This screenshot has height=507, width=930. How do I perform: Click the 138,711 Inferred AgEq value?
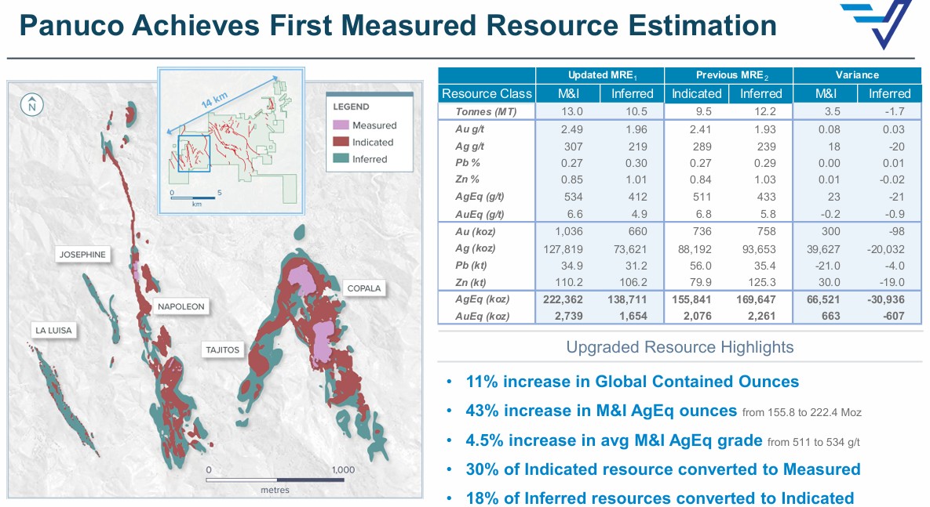[x=628, y=299]
